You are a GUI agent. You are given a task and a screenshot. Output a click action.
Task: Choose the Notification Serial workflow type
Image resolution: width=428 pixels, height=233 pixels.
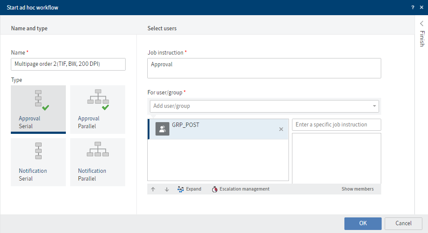click(38, 162)
